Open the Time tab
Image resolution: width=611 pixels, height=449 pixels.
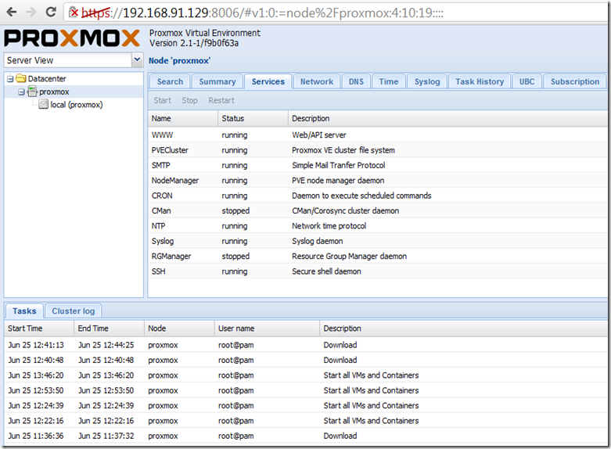[389, 81]
